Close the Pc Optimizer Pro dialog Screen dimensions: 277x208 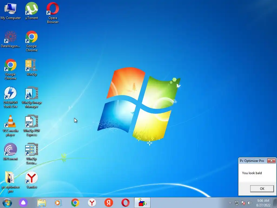click(271, 161)
